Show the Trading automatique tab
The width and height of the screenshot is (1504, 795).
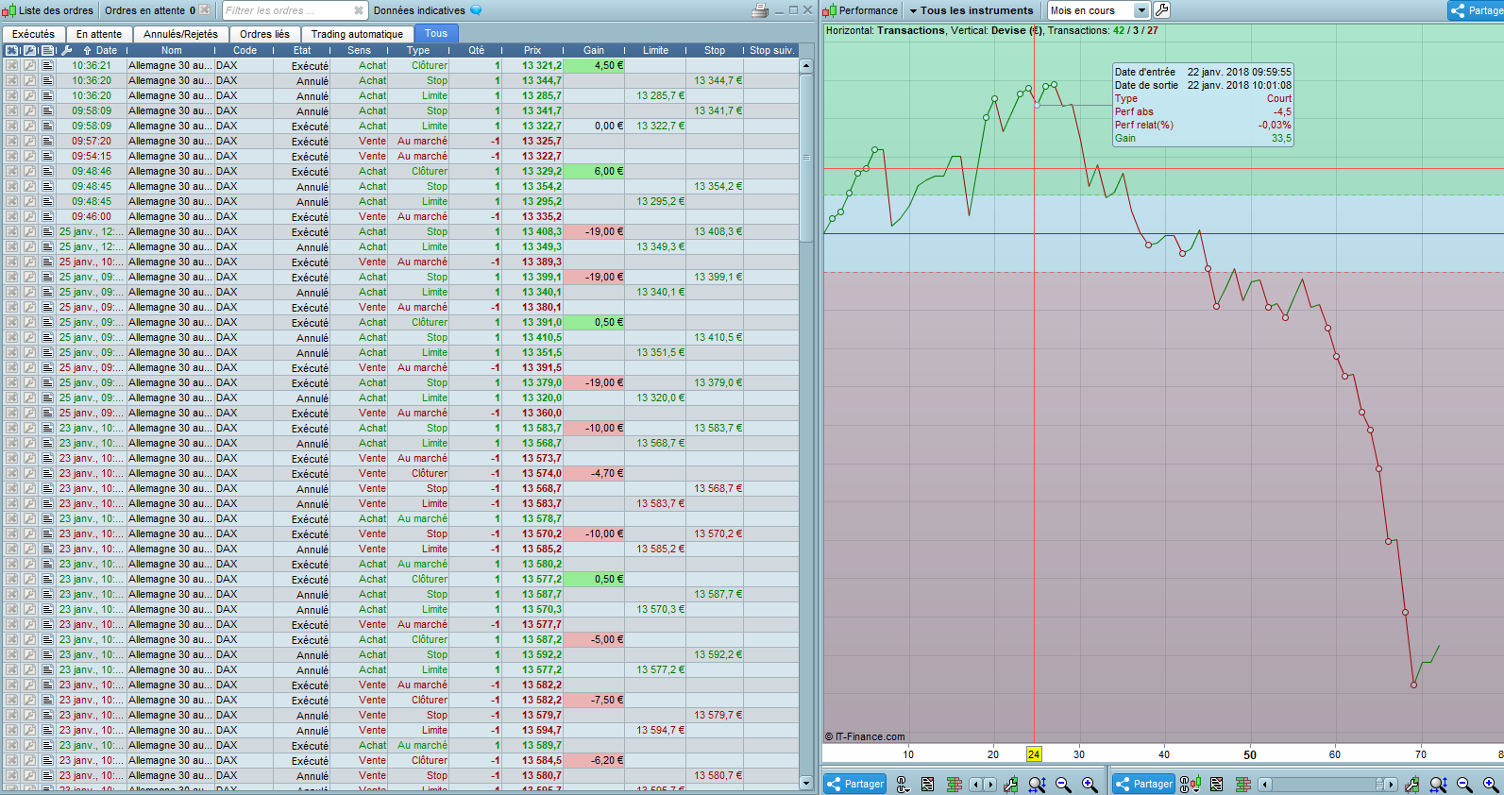tap(357, 34)
